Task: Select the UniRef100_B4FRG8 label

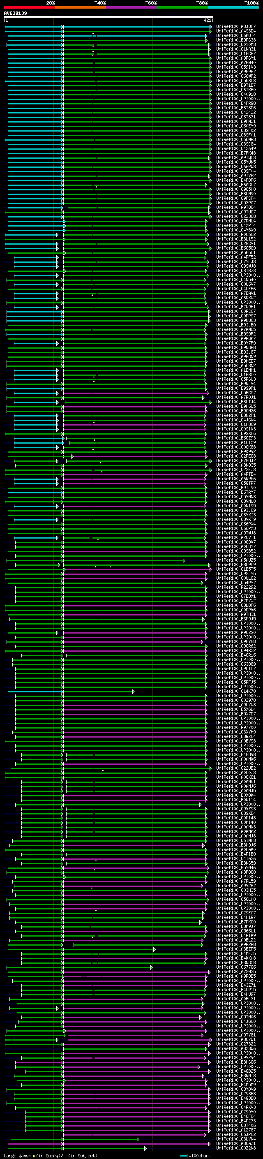Action: [x=236, y=104]
